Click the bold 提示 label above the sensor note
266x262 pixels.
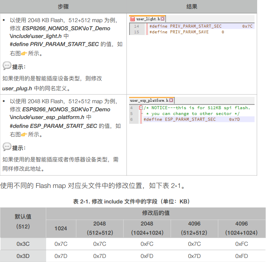click(19, 148)
